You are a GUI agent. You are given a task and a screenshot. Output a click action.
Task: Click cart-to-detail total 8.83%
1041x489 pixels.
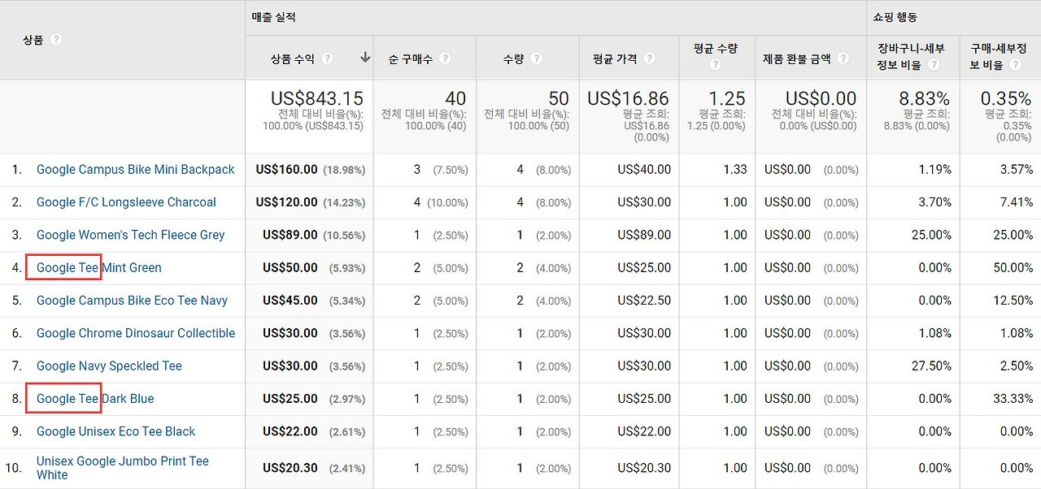coord(923,98)
